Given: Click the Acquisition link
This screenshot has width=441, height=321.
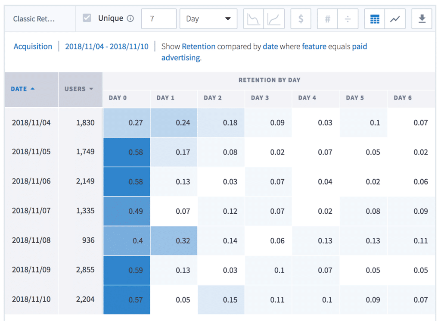Looking at the screenshot, I should (33, 47).
